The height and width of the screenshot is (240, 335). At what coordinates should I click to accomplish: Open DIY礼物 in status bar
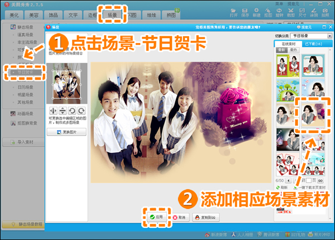(x=295, y=234)
